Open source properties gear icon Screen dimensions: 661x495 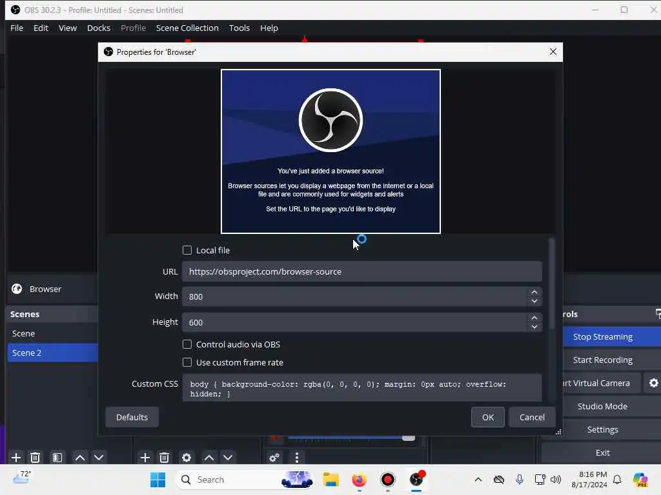coord(187,458)
